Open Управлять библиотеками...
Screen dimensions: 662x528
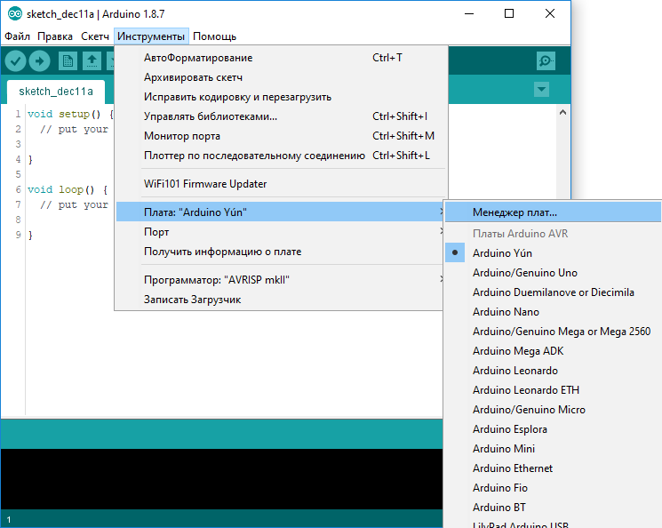281,116
